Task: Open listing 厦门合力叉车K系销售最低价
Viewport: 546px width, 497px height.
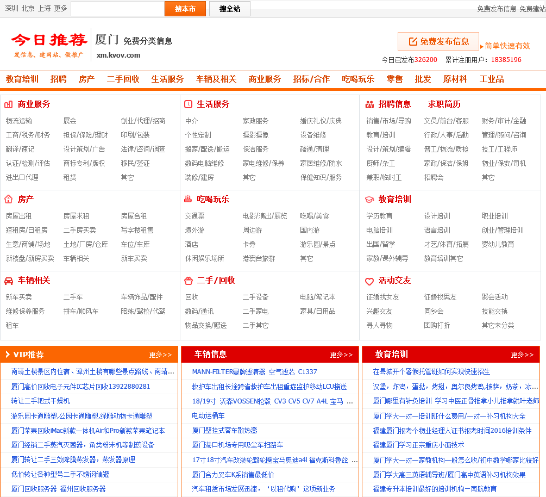Action: (x=233, y=475)
